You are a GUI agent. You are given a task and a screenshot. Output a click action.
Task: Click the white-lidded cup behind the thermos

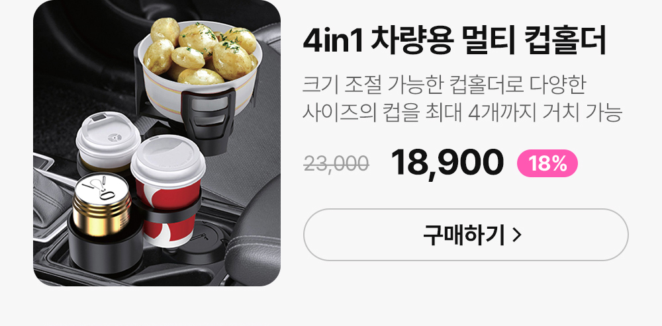point(107,142)
